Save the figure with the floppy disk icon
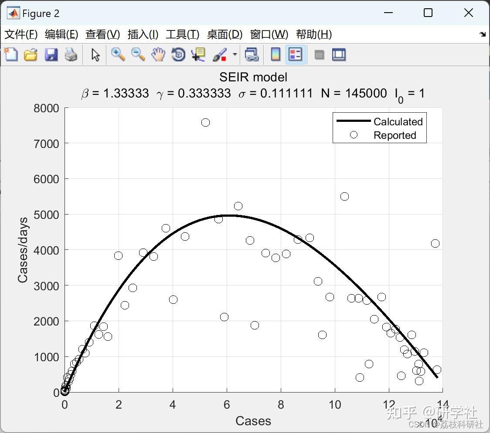This screenshot has width=490, height=433. click(51, 54)
